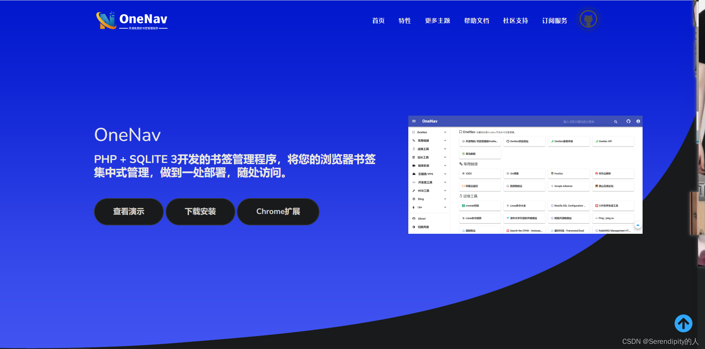Open the 社区支持 nav item
The height and width of the screenshot is (349, 705).
(516, 21)
